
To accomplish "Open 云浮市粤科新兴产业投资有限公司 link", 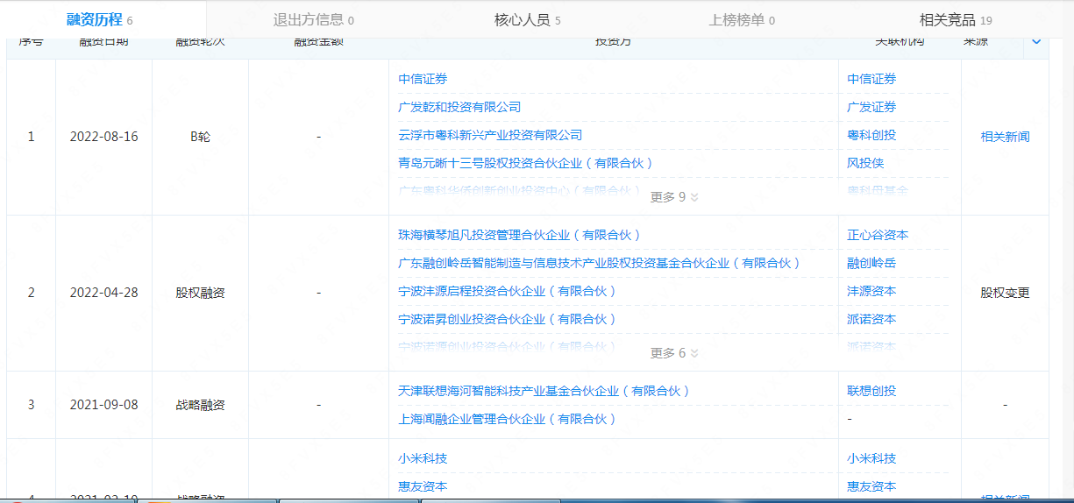I will coord(490,135).
